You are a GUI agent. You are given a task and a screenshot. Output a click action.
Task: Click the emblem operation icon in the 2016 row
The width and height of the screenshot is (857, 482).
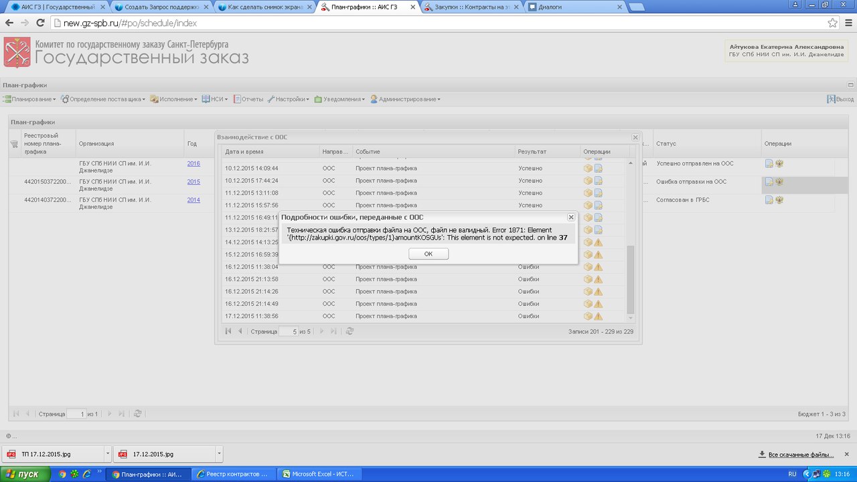[779, 163]
